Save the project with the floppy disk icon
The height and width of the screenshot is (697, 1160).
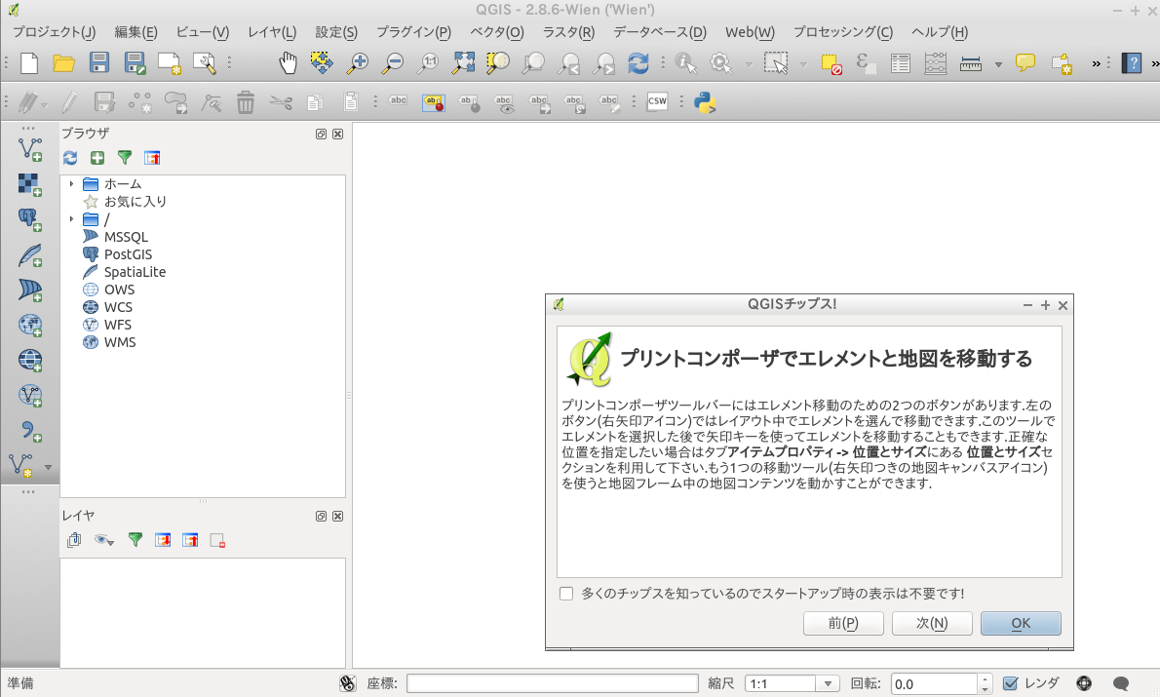pos(99,63)
